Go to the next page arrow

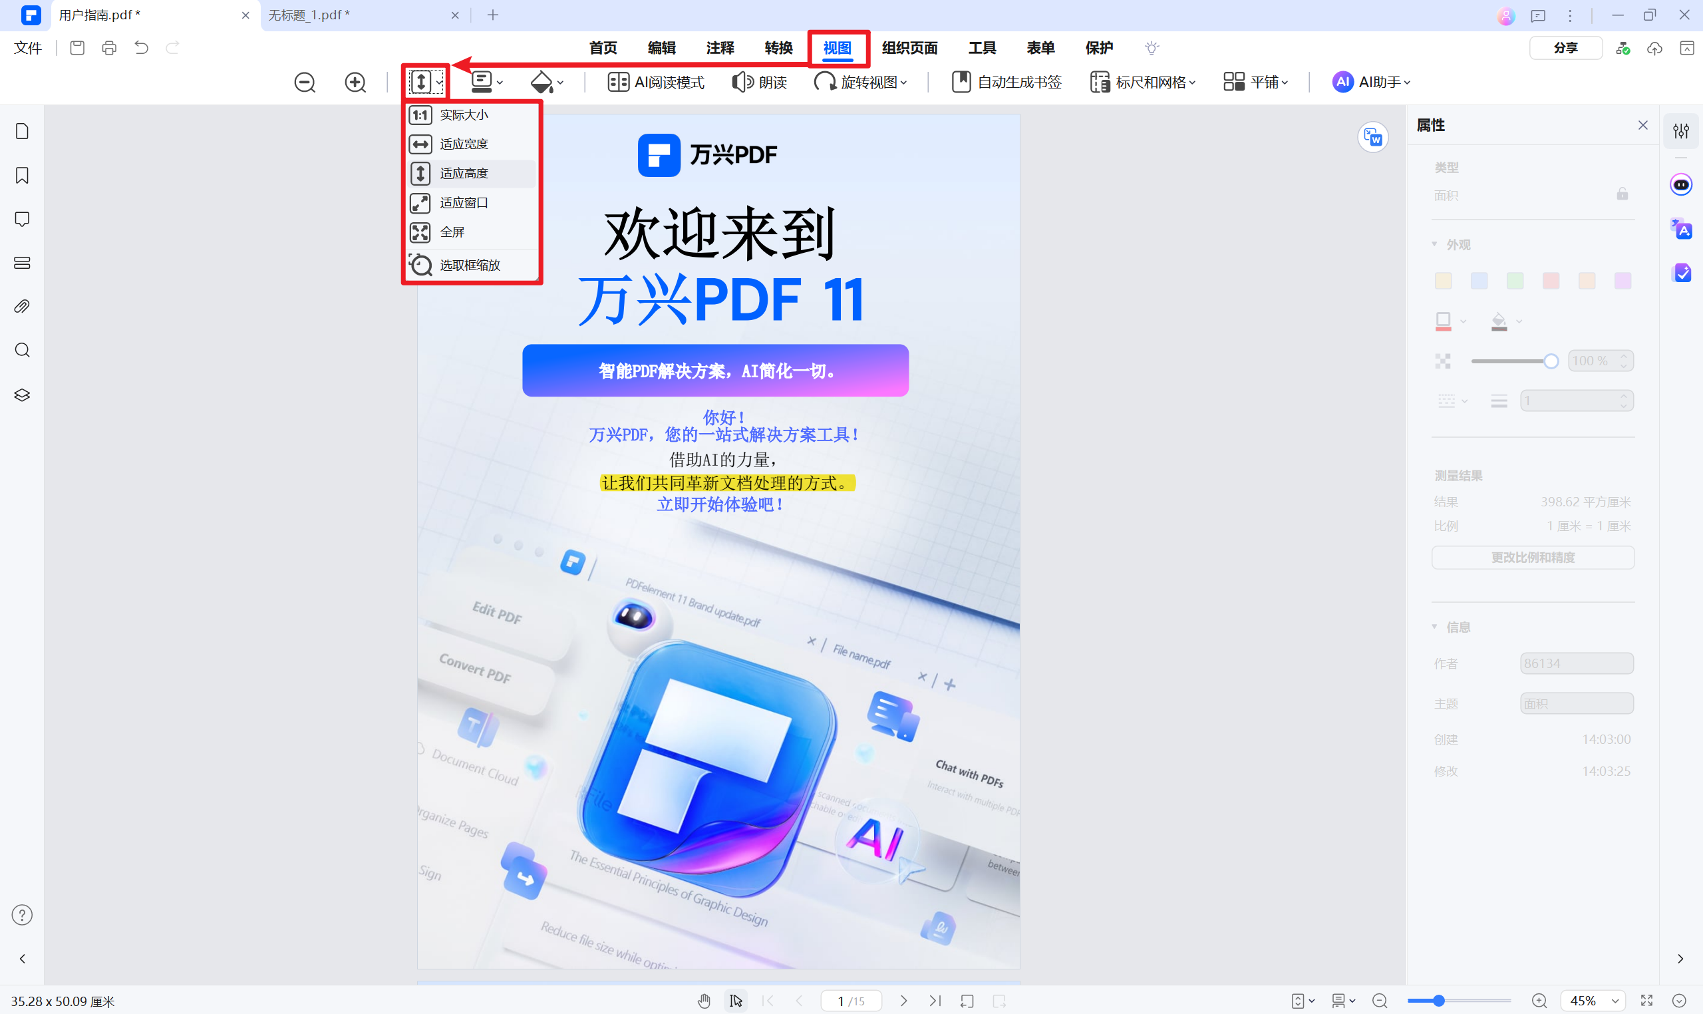point(904,1001)
